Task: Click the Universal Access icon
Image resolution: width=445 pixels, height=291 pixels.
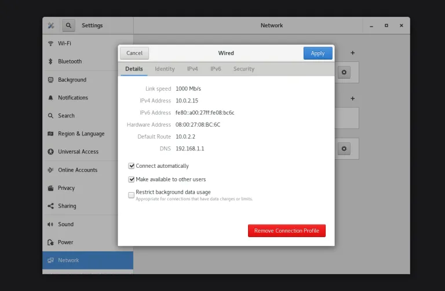Action: coord(50,152)
